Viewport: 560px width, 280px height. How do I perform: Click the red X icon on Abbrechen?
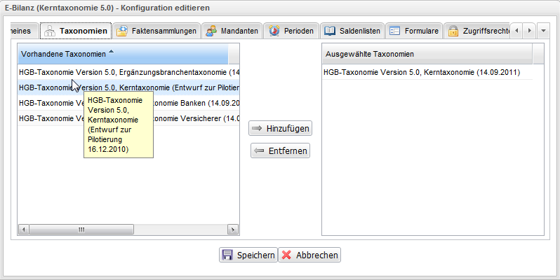pyautogui.click(x=286, y=255)
